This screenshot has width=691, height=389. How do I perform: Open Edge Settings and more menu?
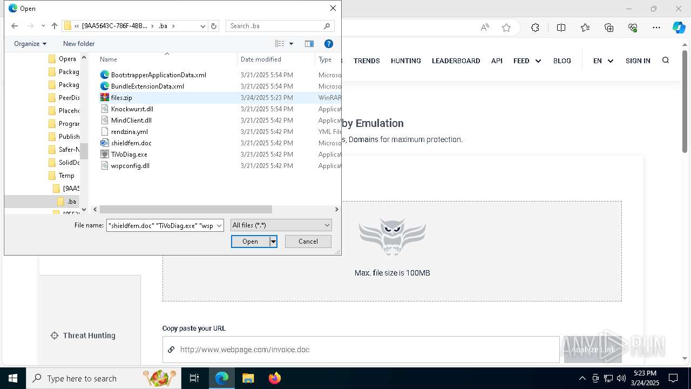click(x=656, y=28)
